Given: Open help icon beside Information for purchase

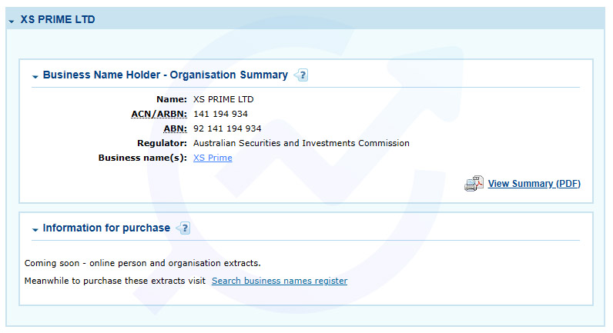Looking at the screenshot, I should click(183, 228).
